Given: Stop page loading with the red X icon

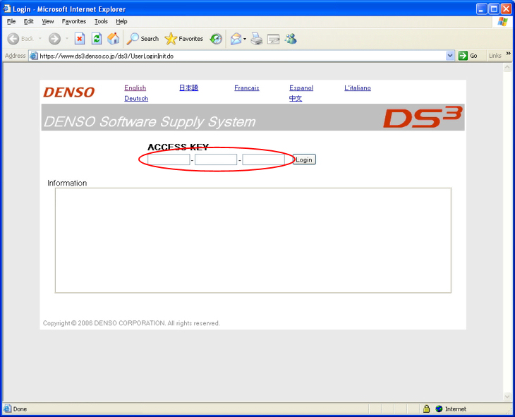Looking at the screenshot, I should pos(80,39).
